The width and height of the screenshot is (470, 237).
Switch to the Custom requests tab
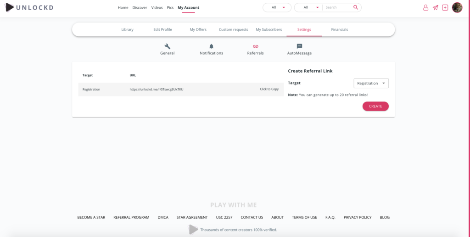click(234, 29)
